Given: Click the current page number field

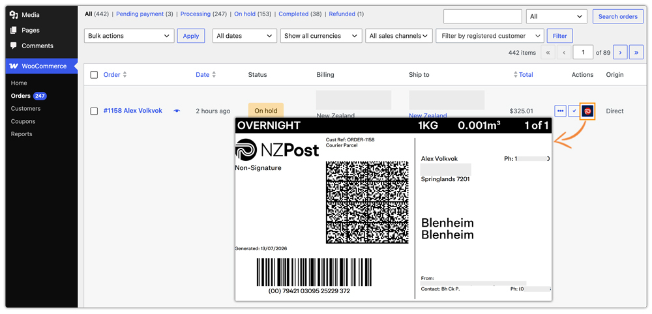Looking at the screenshot, I should (x=583, y=52).
